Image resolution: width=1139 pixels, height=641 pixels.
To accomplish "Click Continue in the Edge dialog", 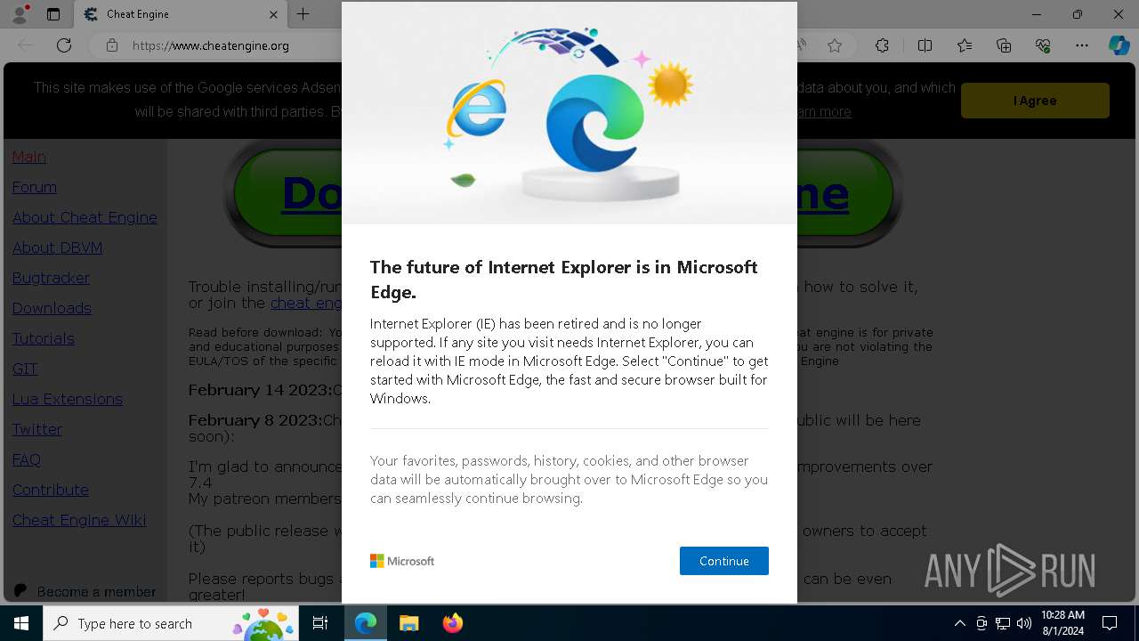I will click(723, 561).
